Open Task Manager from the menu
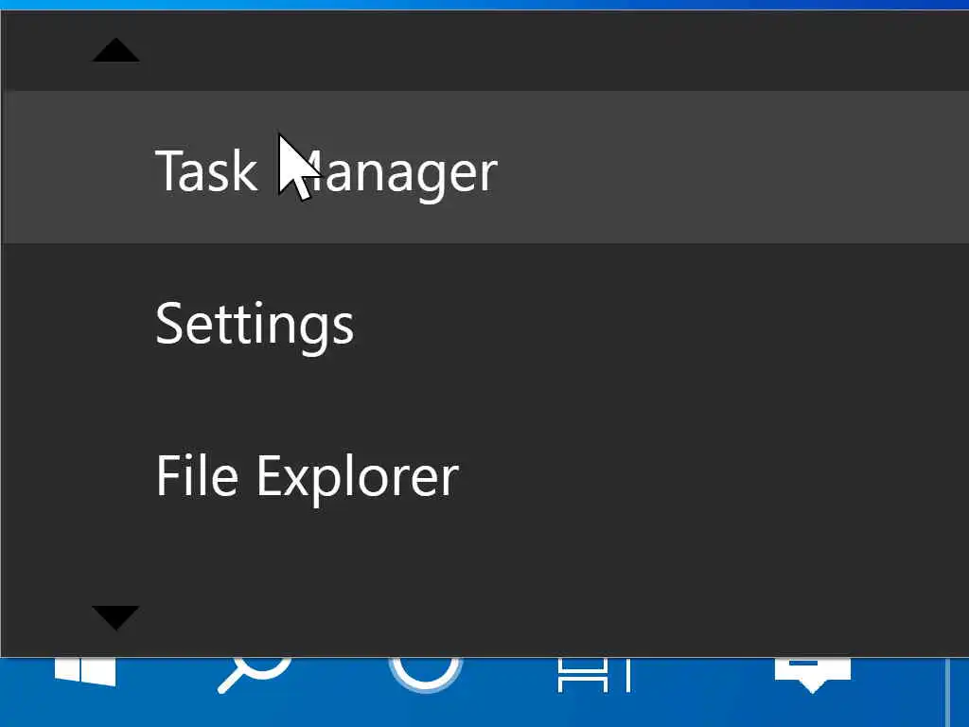 click(x=326, y=170)
